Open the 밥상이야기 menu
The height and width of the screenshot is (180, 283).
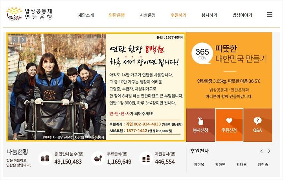(x=242, y=15)
